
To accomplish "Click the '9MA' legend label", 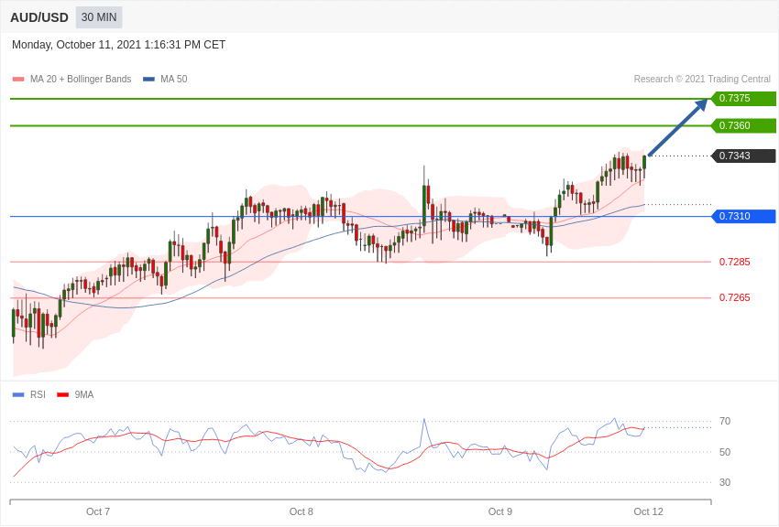I will [x=84, y=394].
